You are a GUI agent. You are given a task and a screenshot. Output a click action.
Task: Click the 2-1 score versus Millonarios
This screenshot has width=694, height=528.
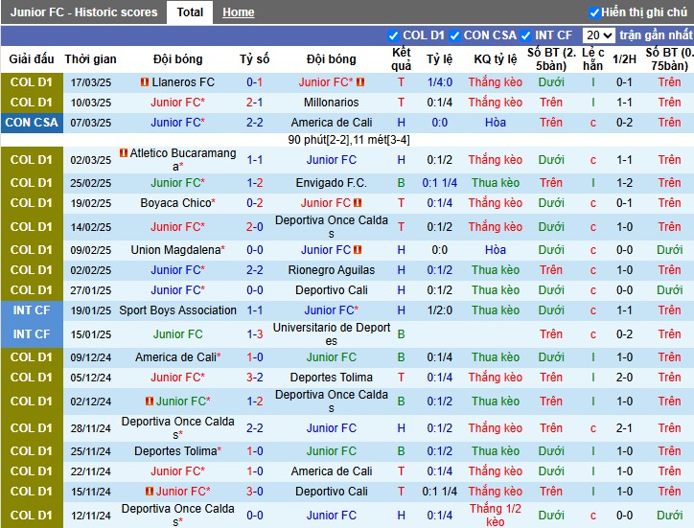coord(254,103)
